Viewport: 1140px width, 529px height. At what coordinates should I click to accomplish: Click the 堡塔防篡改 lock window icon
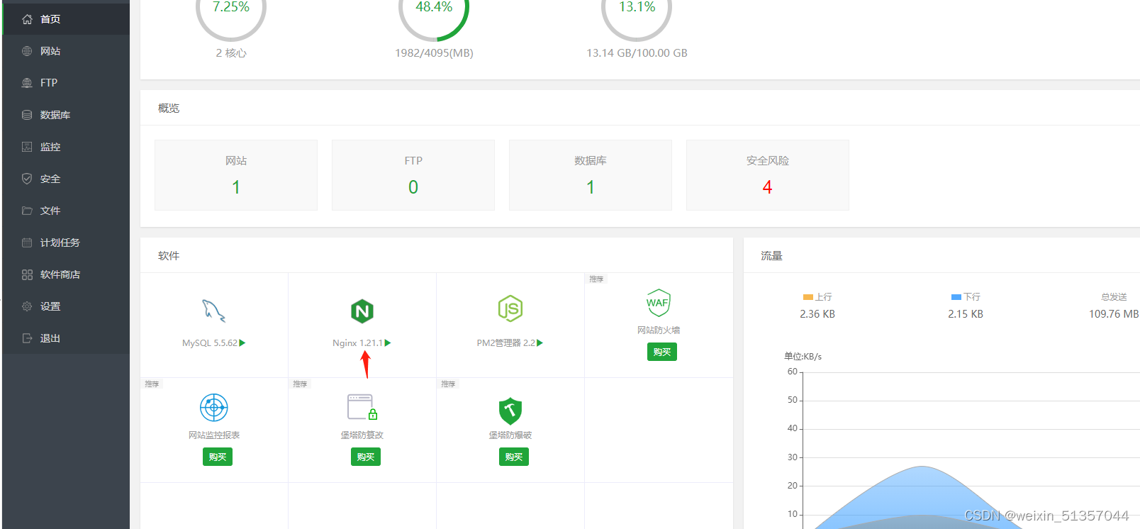[x=362, y=407]
